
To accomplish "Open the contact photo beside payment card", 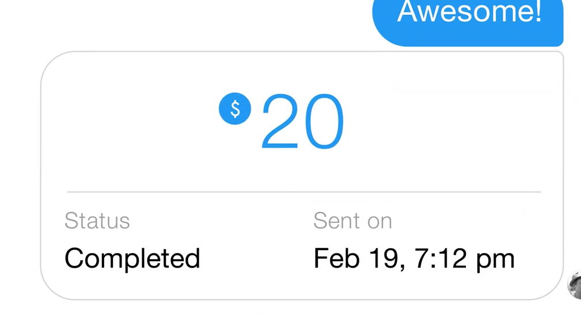I will pos(574,285).
